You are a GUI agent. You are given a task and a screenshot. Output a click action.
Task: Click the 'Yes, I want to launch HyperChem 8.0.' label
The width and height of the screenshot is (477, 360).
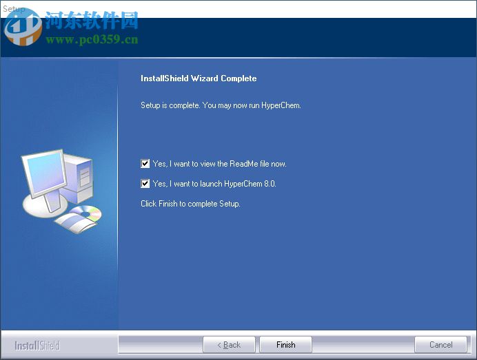(214, 184)
